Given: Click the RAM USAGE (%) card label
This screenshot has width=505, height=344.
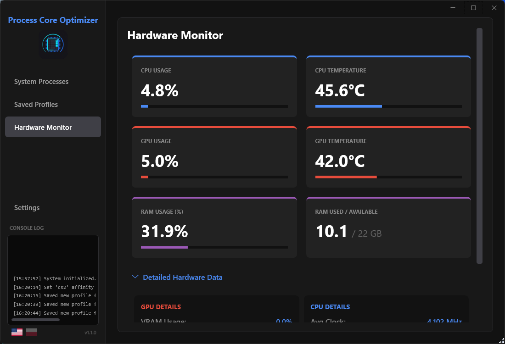Looking at the screenshot, I should click(x=162, y=212).
